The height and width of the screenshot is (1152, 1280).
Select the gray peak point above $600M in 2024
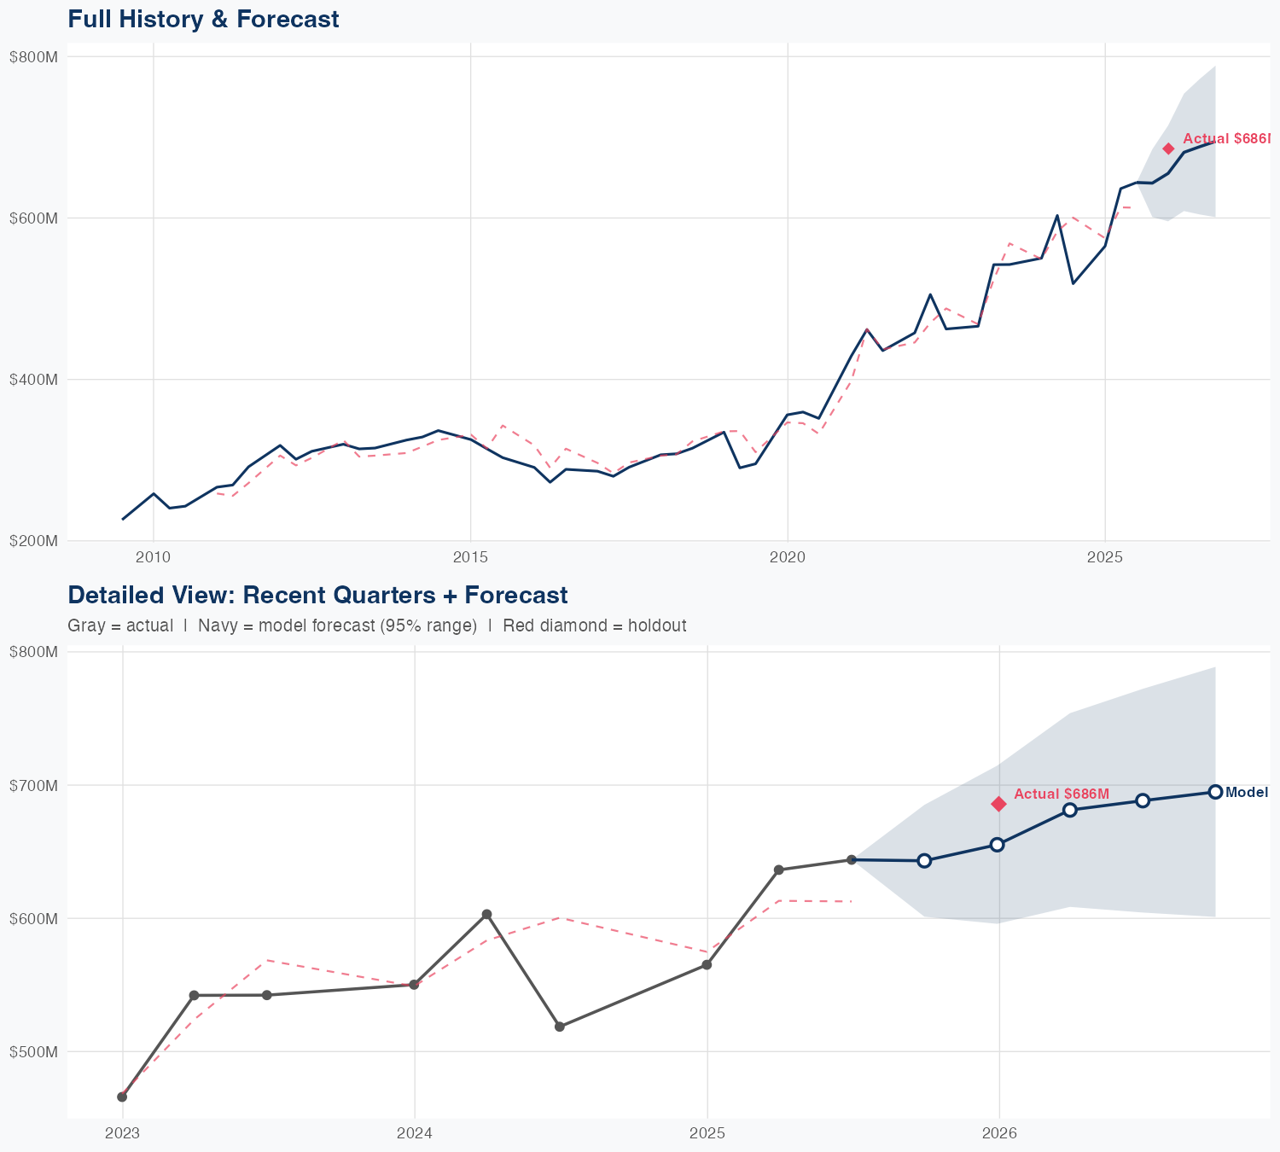(x=486, y=915)
